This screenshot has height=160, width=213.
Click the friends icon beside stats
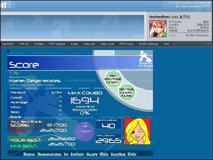(x=181, y=17)
